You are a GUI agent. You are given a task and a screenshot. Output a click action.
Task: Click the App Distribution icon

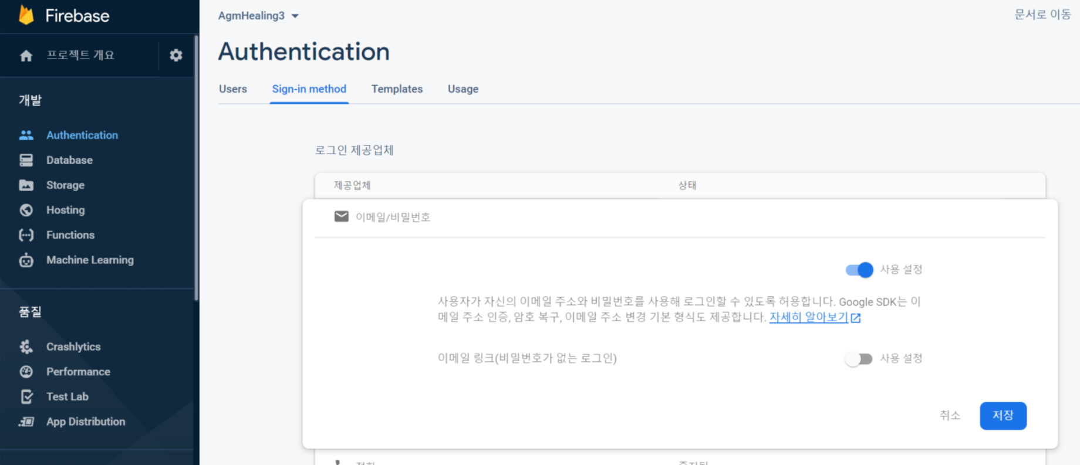26,422
